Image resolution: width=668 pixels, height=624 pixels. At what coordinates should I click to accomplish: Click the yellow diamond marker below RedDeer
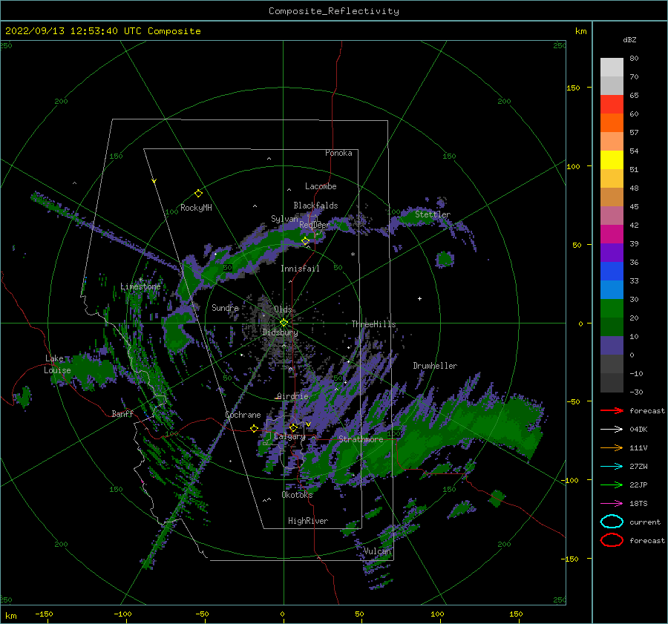pos(306,241)
